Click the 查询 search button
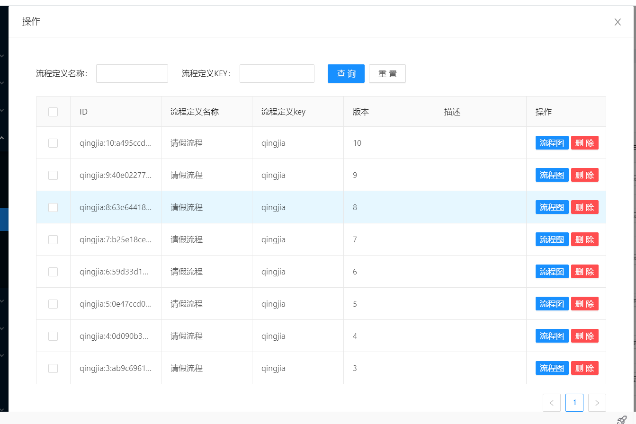Viewport: 636px width, 424px height. click(346, 73)
